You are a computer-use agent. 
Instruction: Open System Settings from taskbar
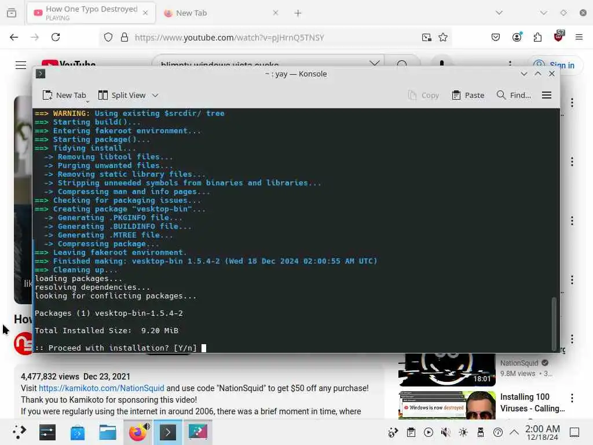47,432
